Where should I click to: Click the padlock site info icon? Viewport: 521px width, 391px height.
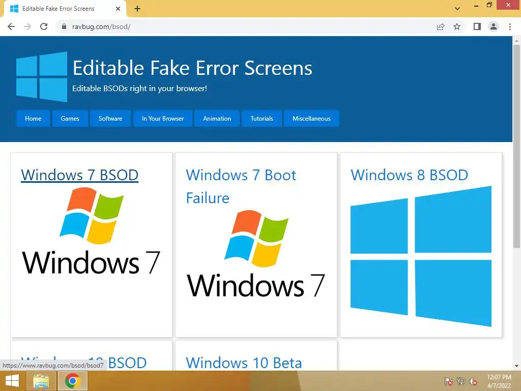click(x=64, y=26)
